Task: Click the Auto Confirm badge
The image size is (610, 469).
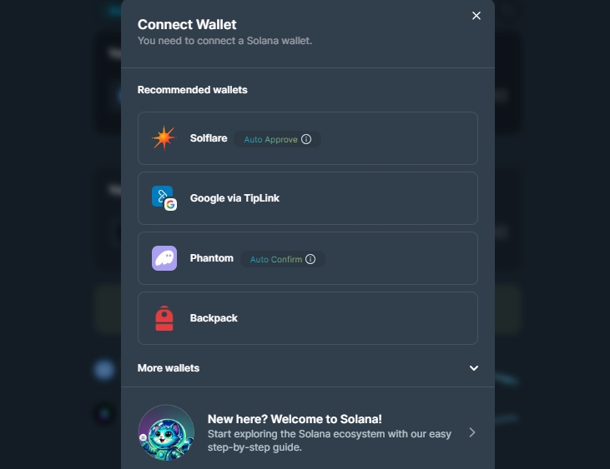Action: [x=282, y=259]
